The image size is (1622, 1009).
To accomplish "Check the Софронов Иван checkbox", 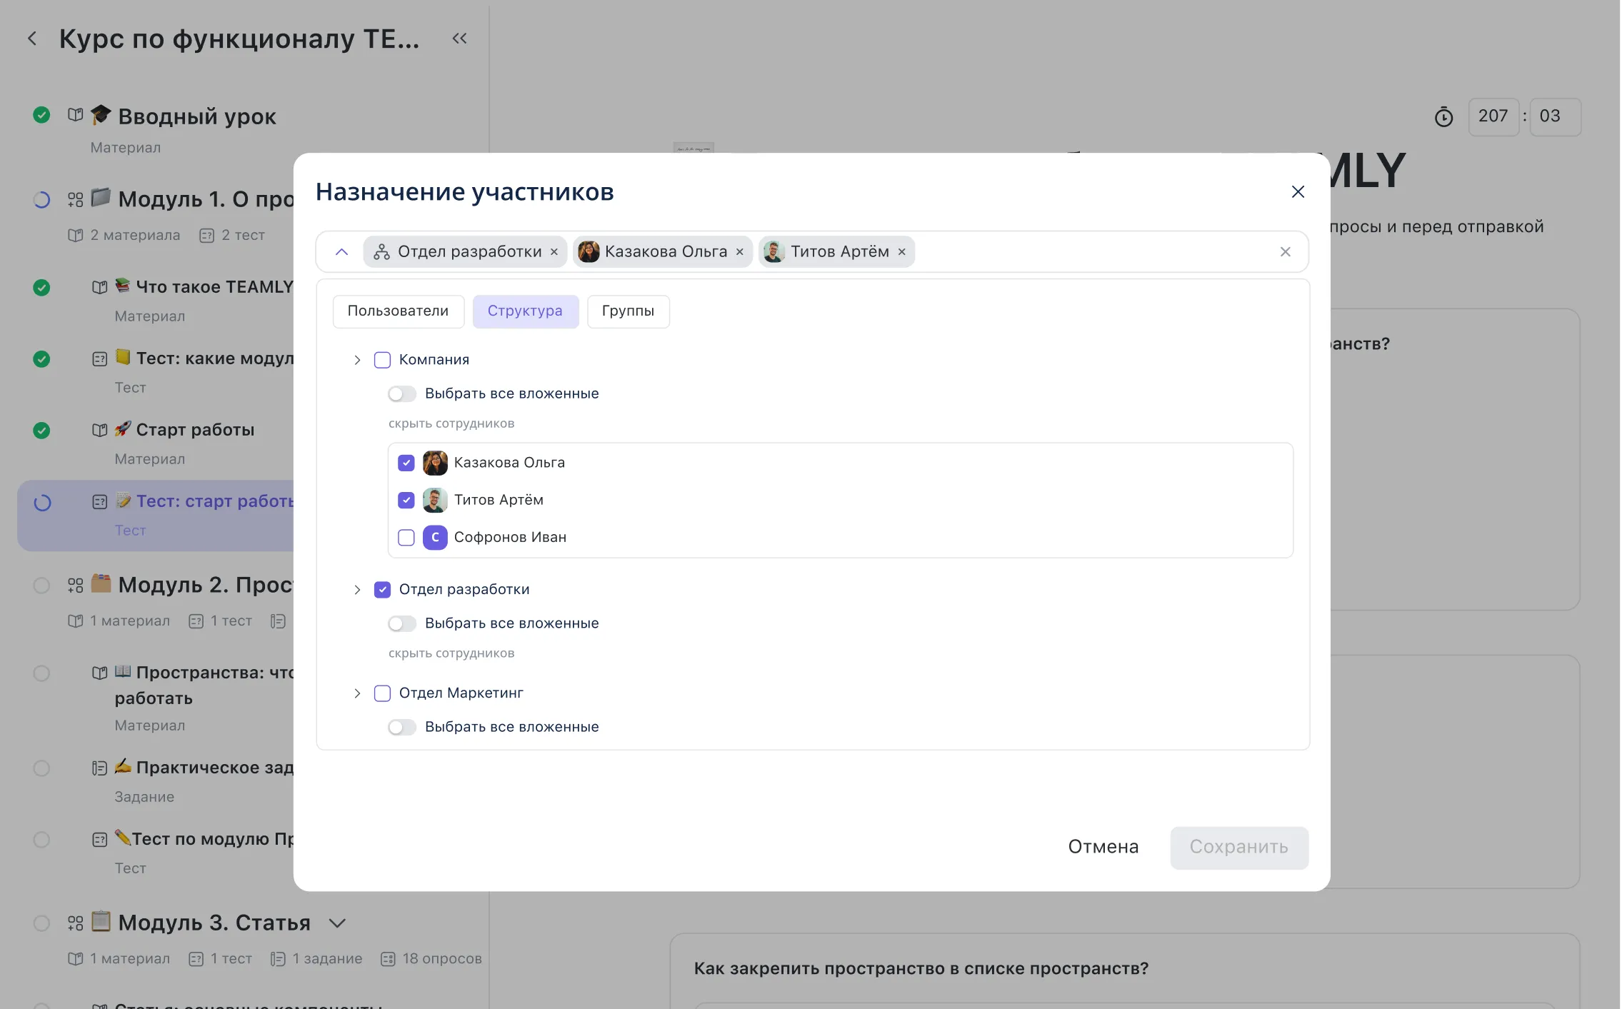I will coord(406,537).
